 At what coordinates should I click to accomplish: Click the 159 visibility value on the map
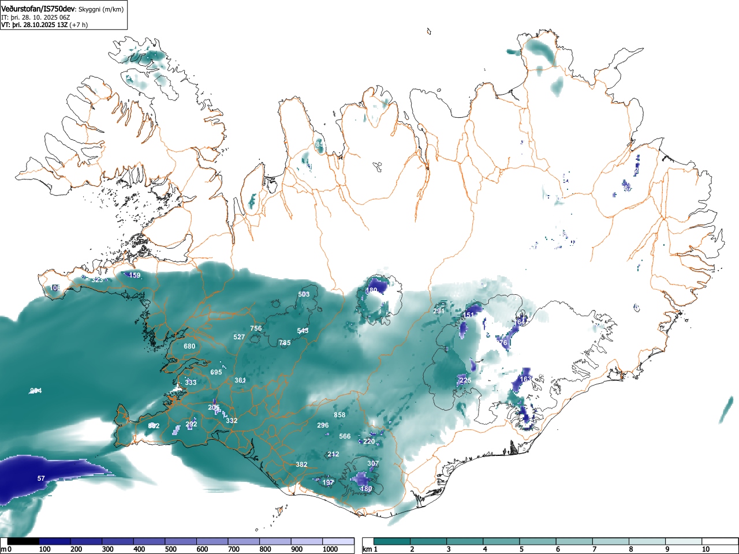[135, 275]
